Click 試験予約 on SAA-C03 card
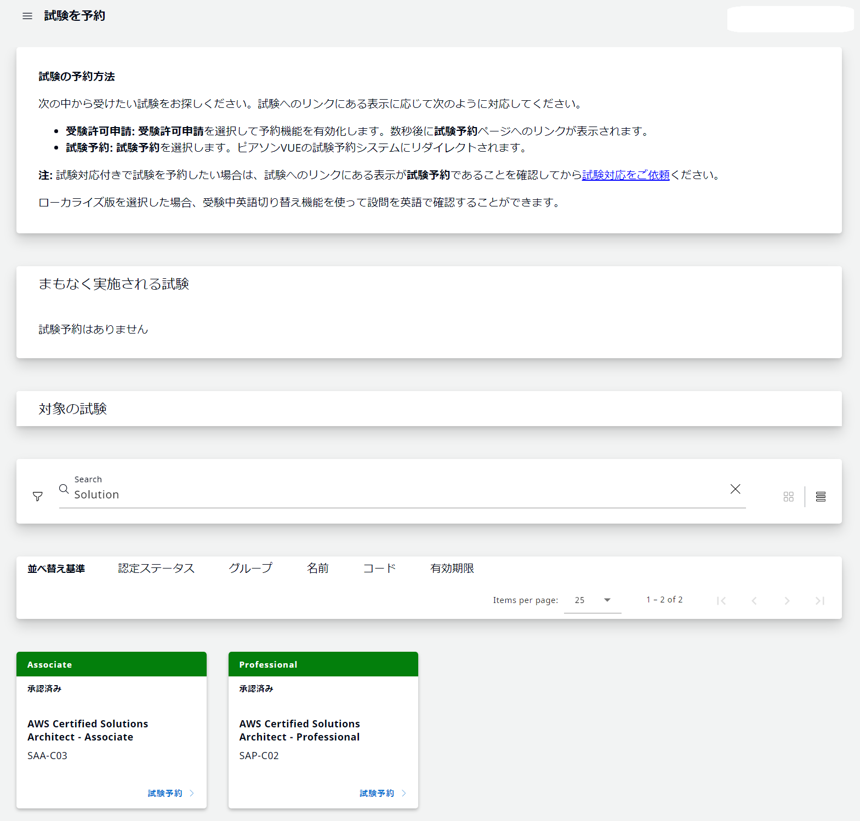 pos(165,793)
